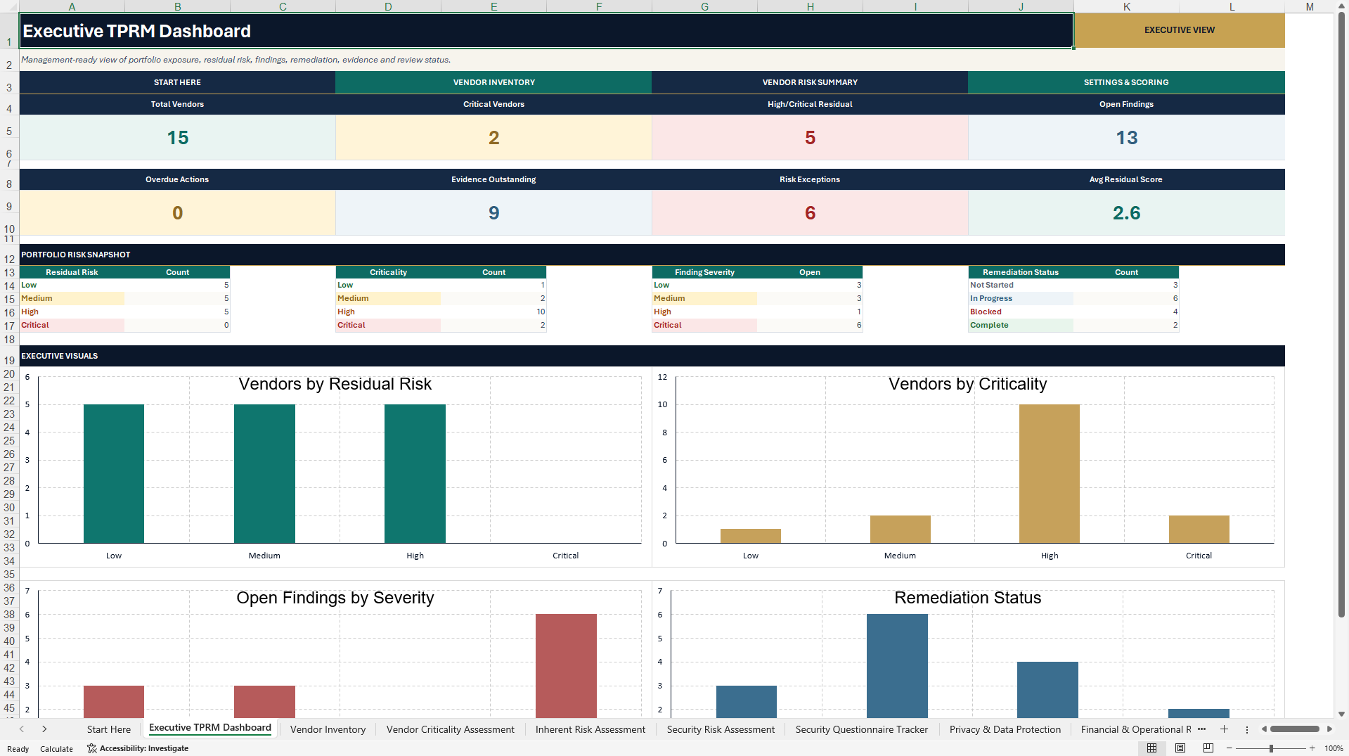
Task: Select column D header
Action: (388, 6)
